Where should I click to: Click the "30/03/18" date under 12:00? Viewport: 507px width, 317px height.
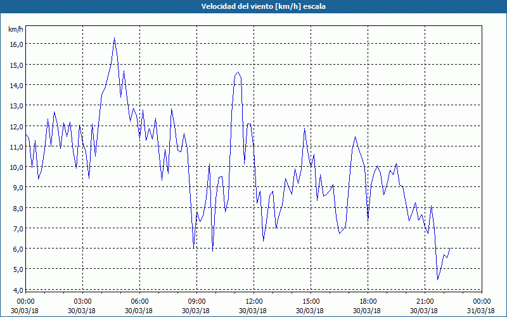(x=253, y=311)
